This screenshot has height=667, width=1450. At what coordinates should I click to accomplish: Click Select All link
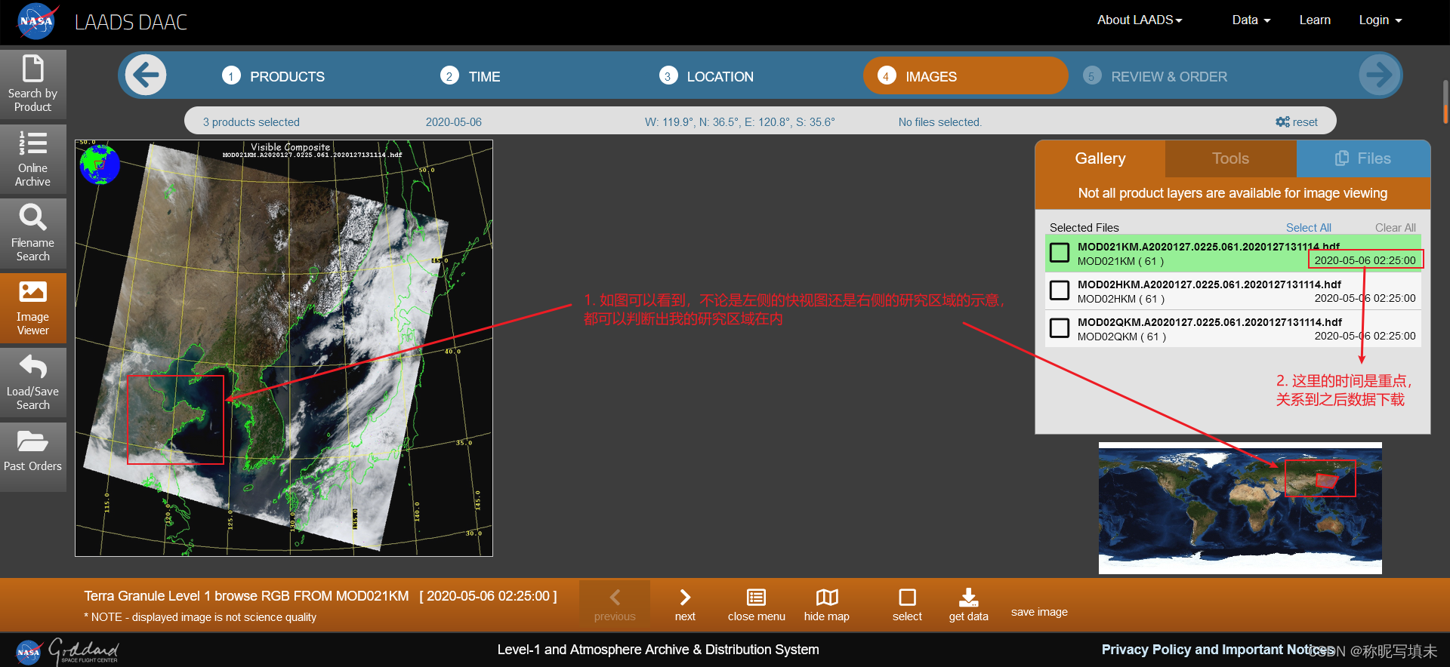coord(1308,228)
